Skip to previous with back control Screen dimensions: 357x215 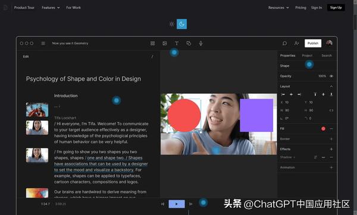[x=162, y=204]
